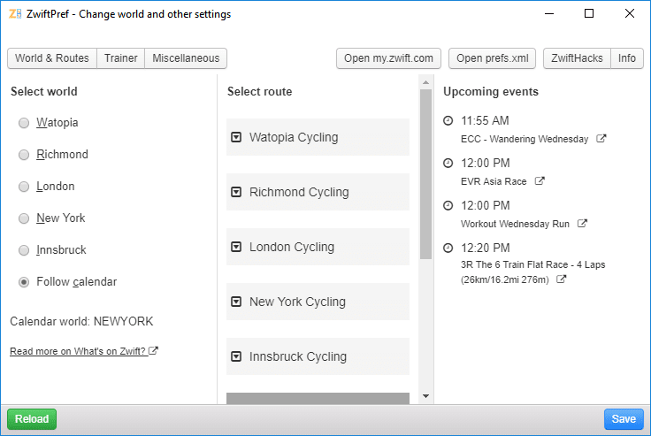Choose London as the world

[x=24, y=187]
